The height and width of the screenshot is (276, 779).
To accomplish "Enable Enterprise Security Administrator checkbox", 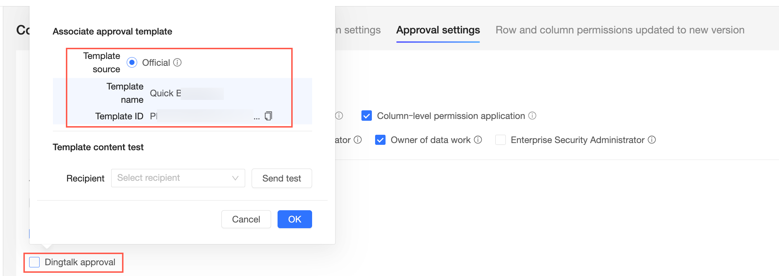I will [500, 140].
